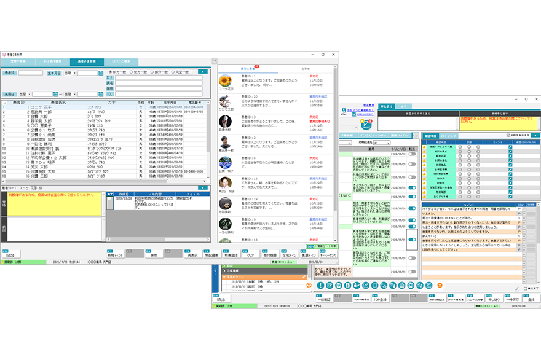Click the sunflower avatar of ユニケ花子
This screenshot has width=541, height=360.
point(225,81)
